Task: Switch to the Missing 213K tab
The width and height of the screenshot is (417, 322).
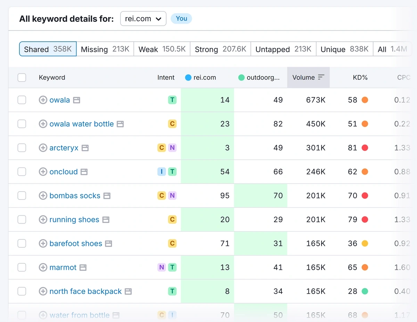Action: [x=105, y=49]
